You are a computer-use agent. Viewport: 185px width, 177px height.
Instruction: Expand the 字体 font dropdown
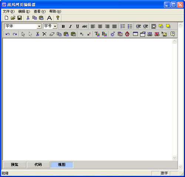pos(39,26)
